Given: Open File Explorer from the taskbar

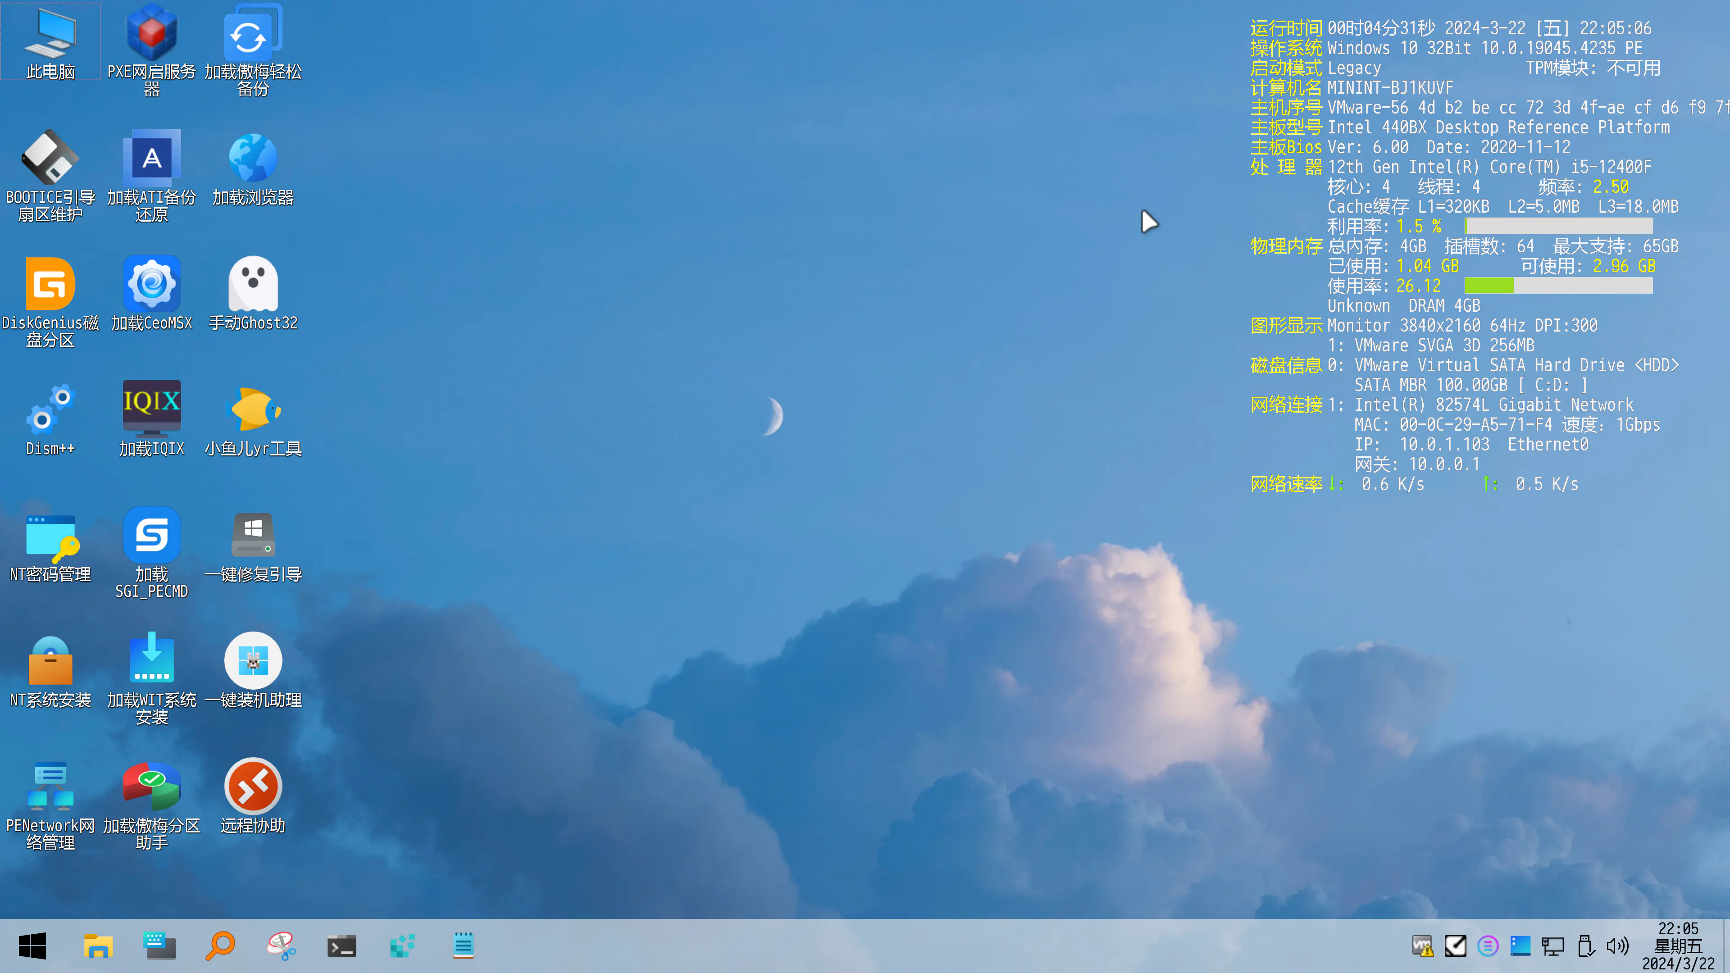Looking at the screenshot, I should (98, 946).
